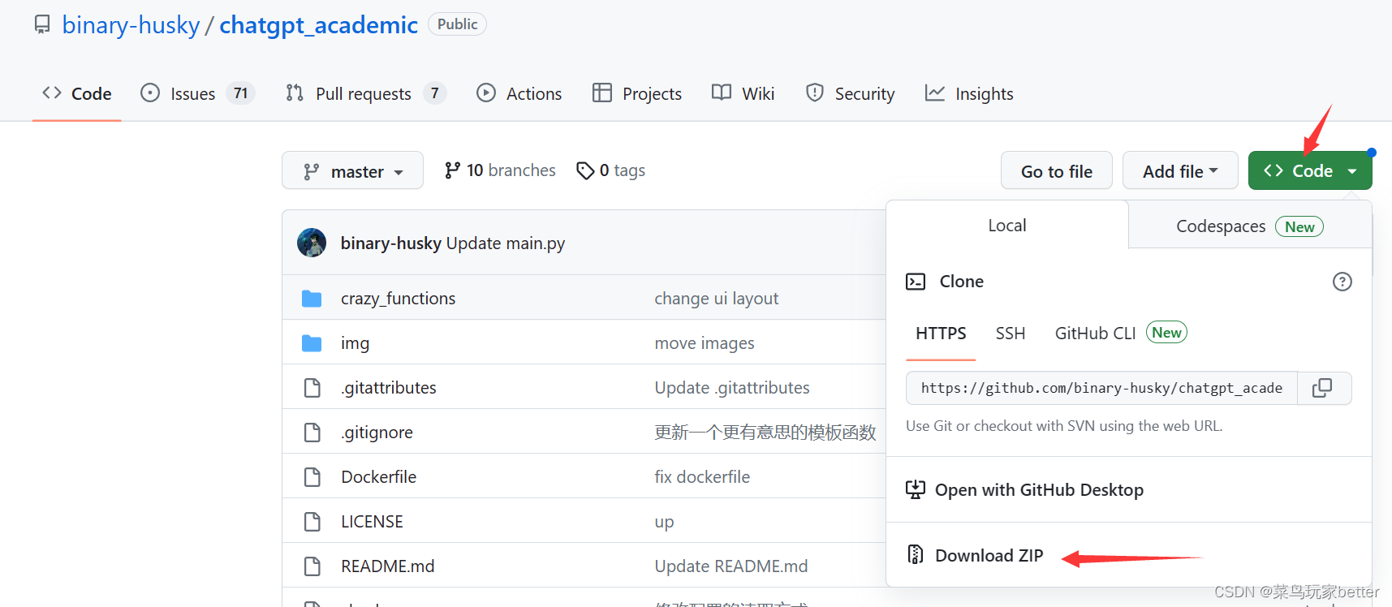Click the Dockerfile file icon
The image size is (1392, 607).
point(312,477)
